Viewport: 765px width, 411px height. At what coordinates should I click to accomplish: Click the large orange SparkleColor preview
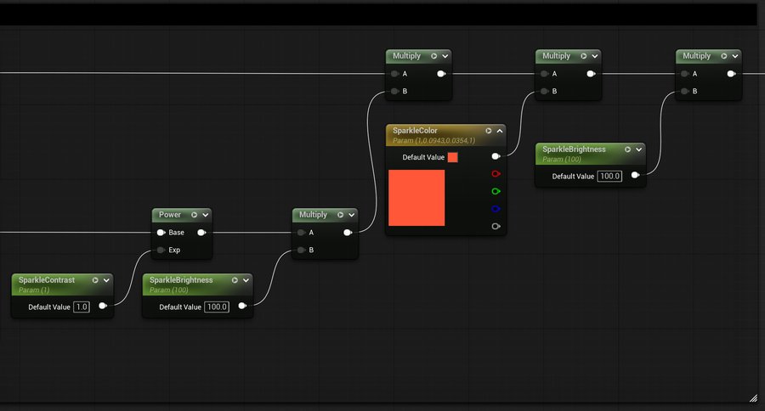[x=416, y=198]
